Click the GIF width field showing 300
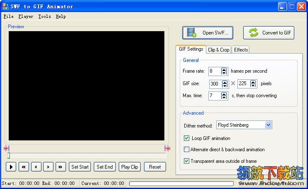The width and height of the screenshot is (308, 189). pyautogui.click(x=216, y=84)
